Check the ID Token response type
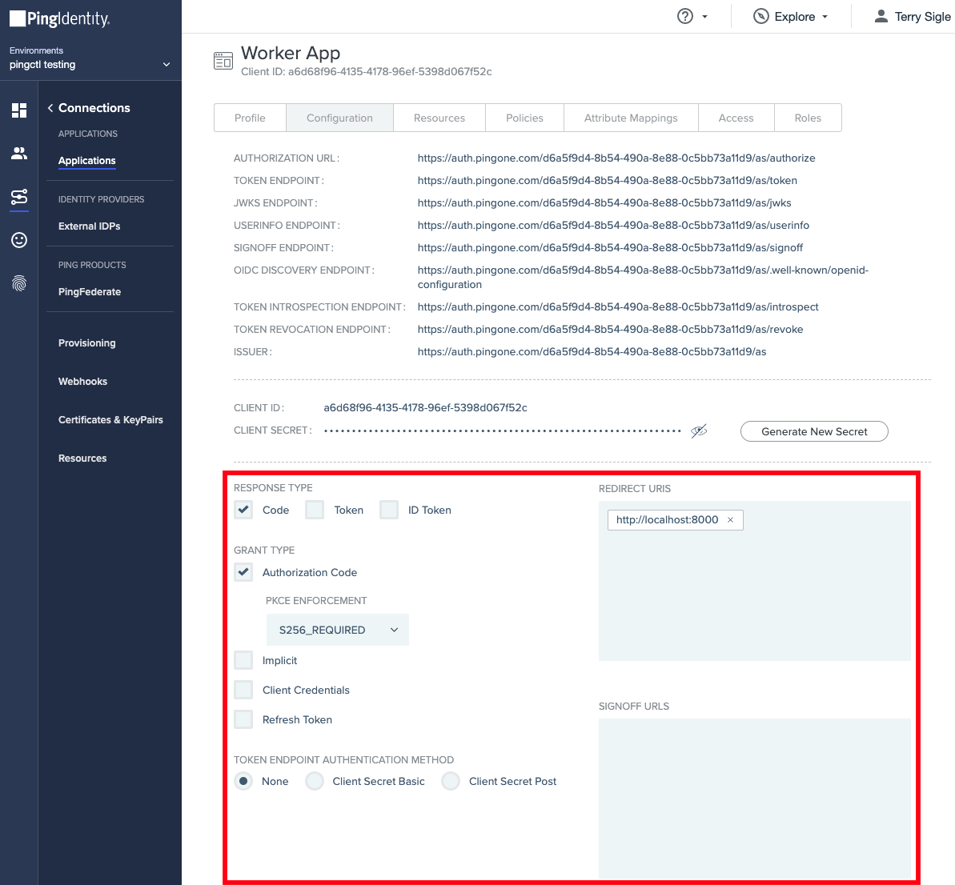Viewport: 955px width, 885px height. tap(388, 510)
